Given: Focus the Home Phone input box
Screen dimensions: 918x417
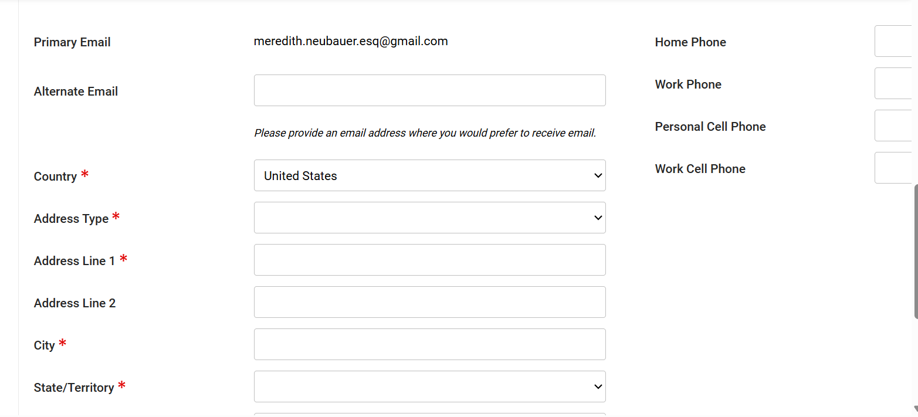Looking at the screenshot, I should [x=895, y=41].
